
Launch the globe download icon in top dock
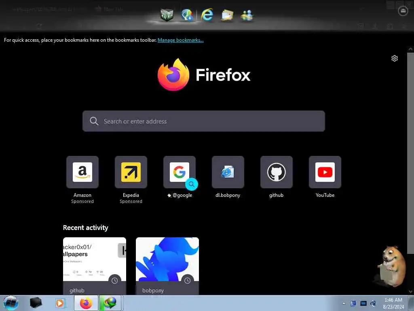click(187, 15)
